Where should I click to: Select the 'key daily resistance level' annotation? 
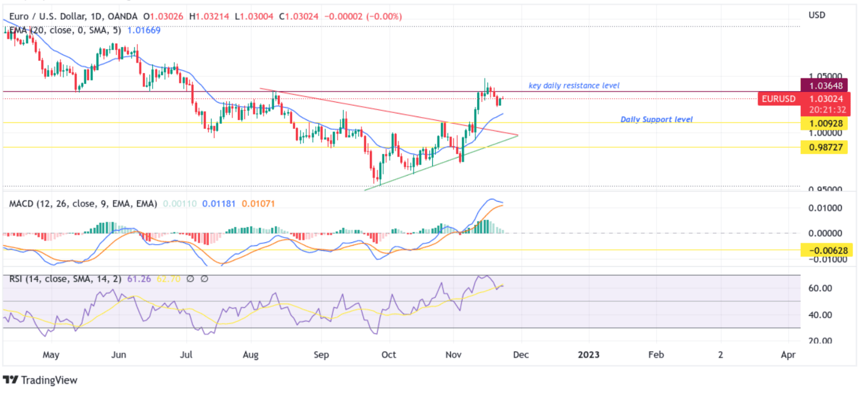(574, 85)
